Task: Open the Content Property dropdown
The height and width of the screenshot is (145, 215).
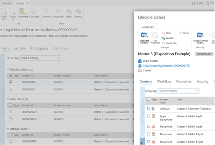Action: click(178, 91)
